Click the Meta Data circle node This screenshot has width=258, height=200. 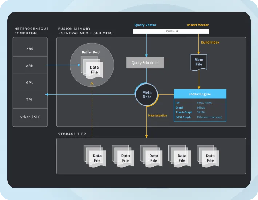(x=147, y=95)
